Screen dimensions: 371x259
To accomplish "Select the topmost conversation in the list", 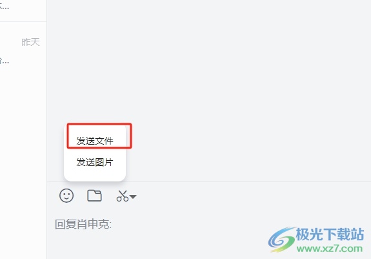I will [x=23, y=10].
